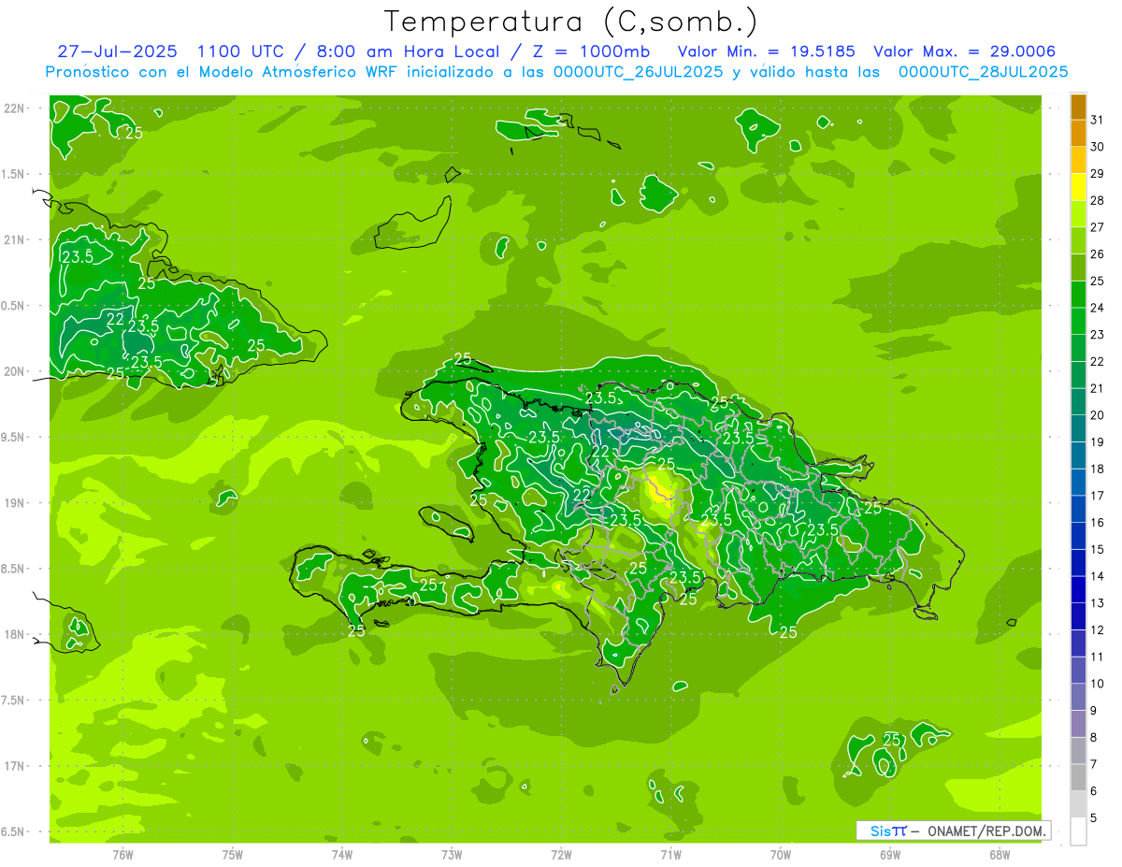
Task: Click the "68W" longitude axis label
Action: [1000, 855]
